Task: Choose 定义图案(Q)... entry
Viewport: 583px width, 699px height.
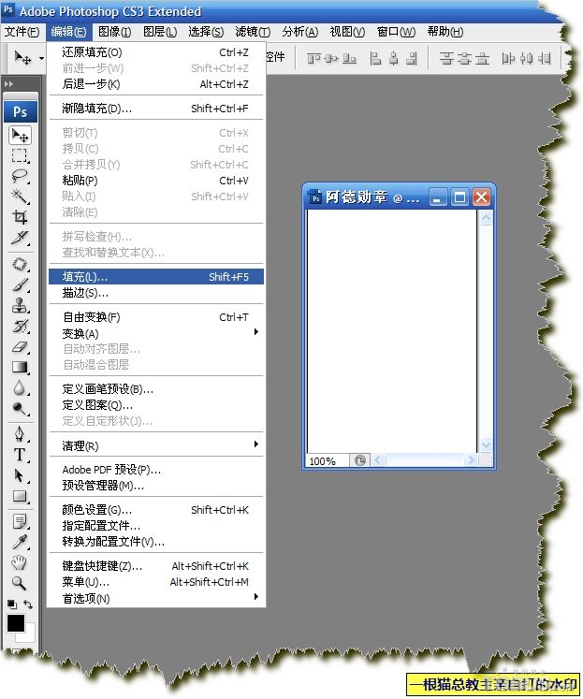Action: click(x=156, y=405)
